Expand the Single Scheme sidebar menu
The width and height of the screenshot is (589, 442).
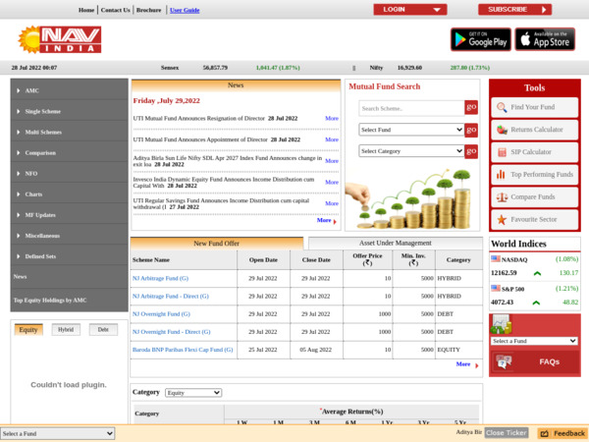click(x=69, y=111)
